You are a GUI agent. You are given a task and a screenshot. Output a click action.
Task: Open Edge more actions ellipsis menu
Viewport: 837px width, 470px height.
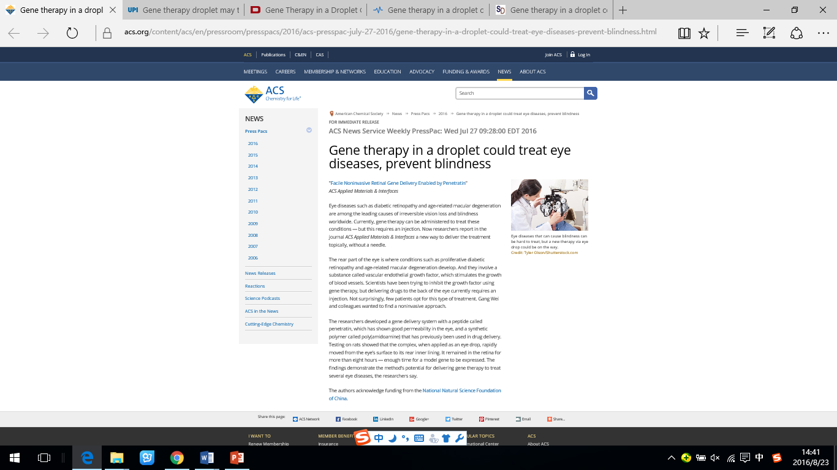[x=823, y=34]
